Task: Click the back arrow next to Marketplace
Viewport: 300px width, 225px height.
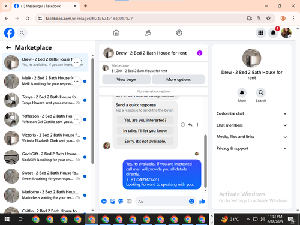Action: coord(8,47)
